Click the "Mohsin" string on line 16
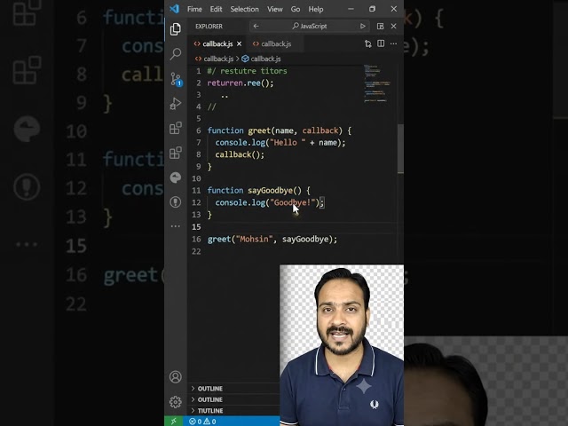The width and height of the screenshot is (568, 426). (254, 239)
